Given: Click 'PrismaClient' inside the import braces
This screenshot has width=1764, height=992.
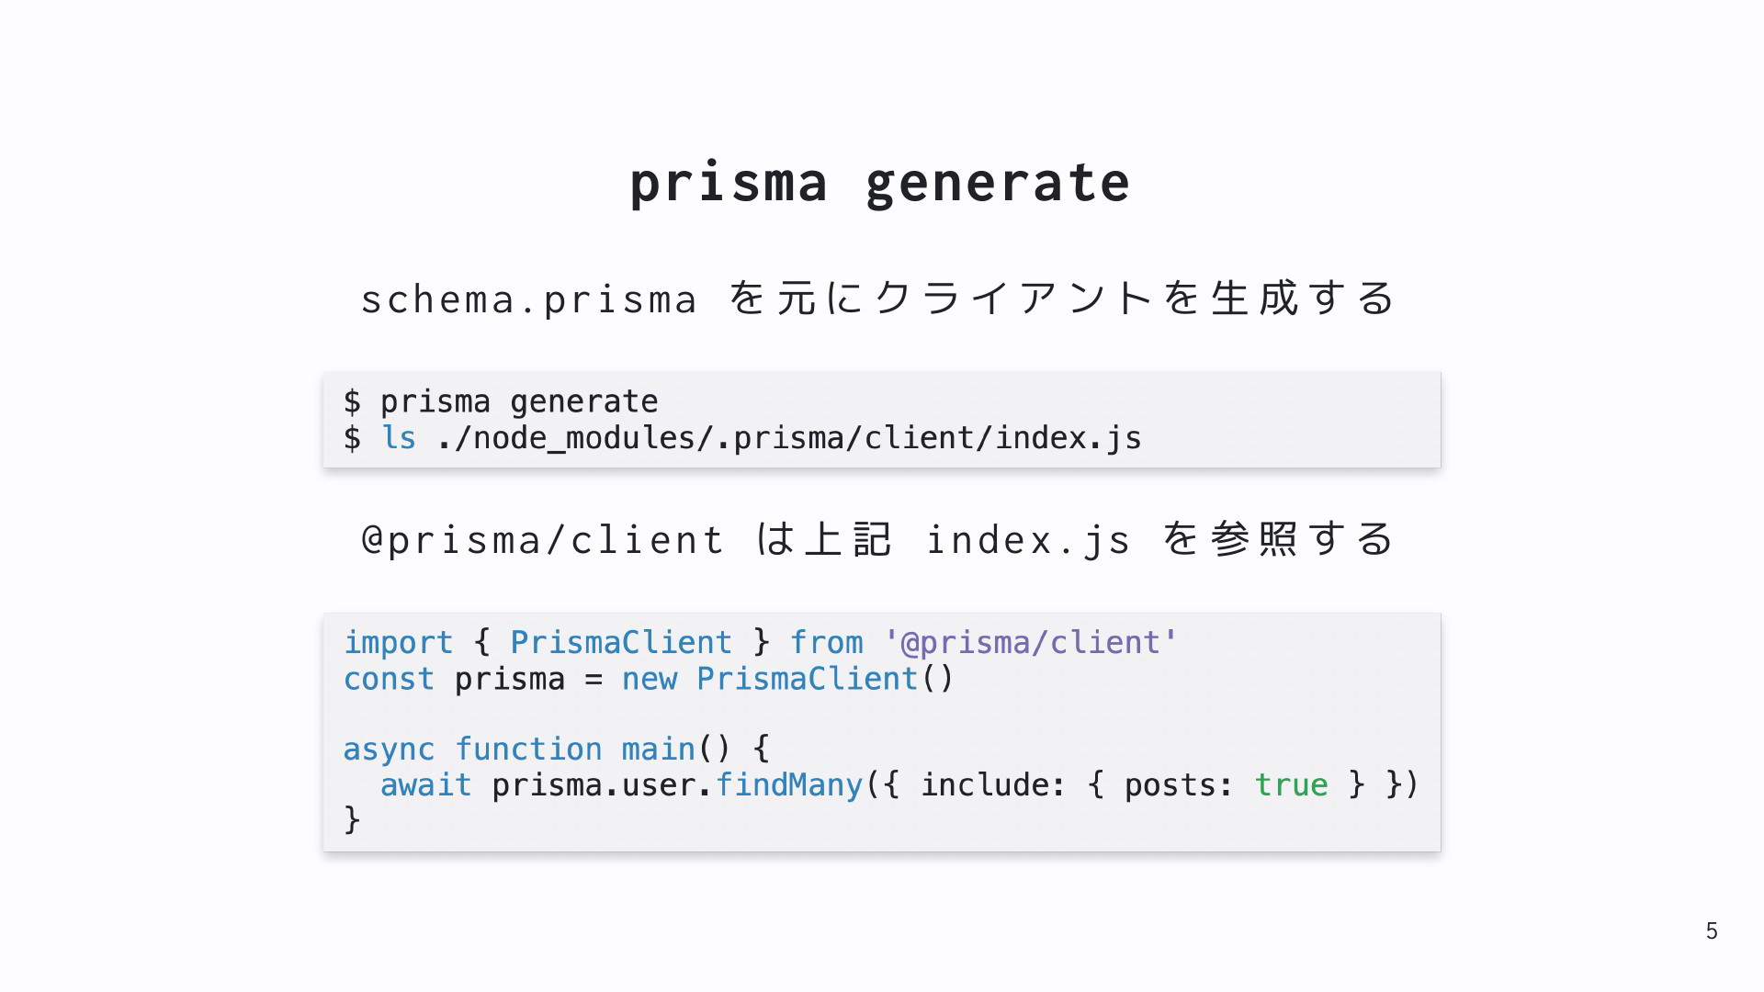Looking at the screenshot, I should tap(621, 642).
